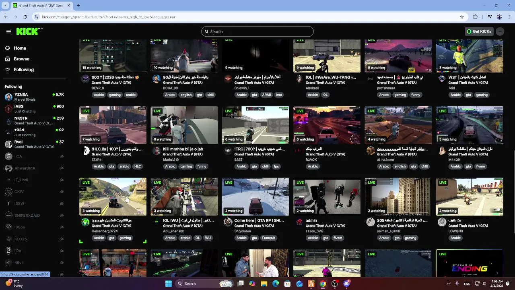Click the WU tag under Abu_shehabb
Image resolution: width=515 pixels, height=290 pixels.
[208, 238]
